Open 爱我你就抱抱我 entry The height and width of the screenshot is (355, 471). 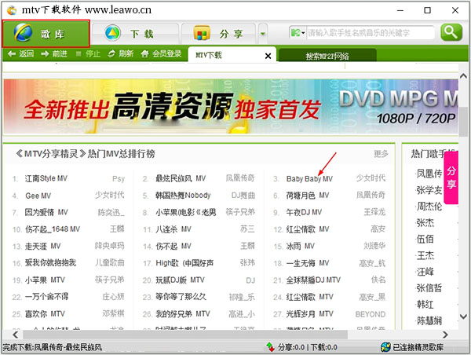pos(50,263)
